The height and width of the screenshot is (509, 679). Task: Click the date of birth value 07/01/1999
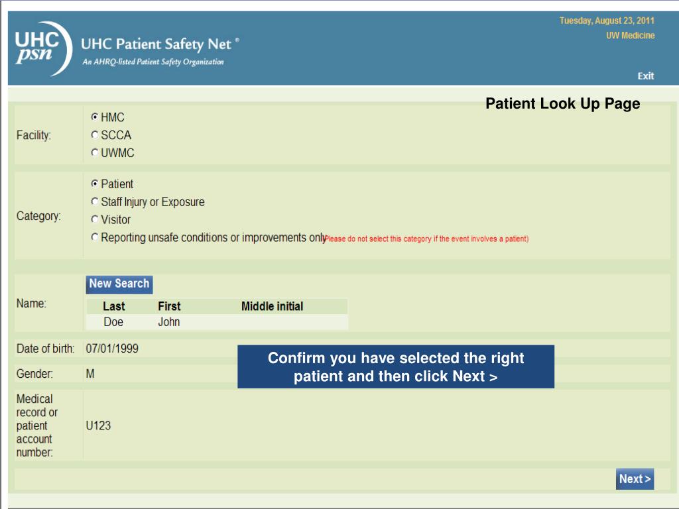tap(112, 349)
